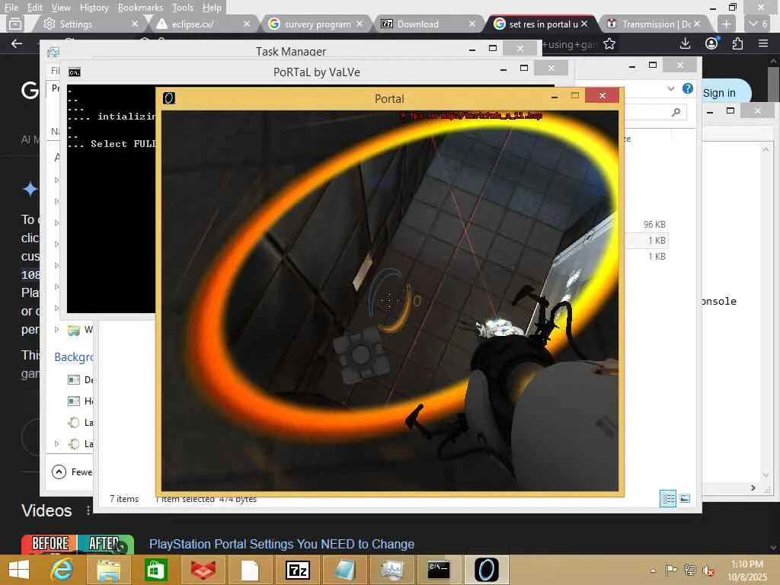Open the Firefox File menu
The height and width of the screenshot is (585, 780).
tap(11, 8)
